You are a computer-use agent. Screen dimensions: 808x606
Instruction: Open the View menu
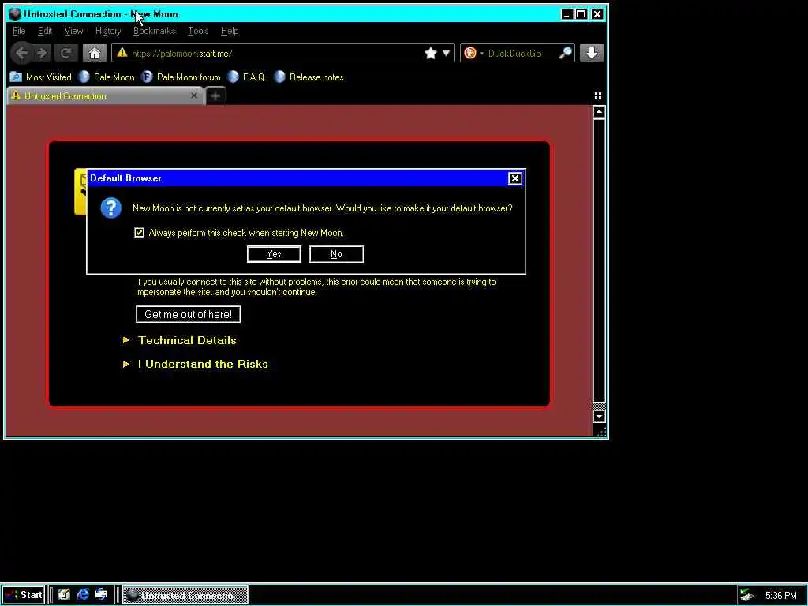click(73, 31)
